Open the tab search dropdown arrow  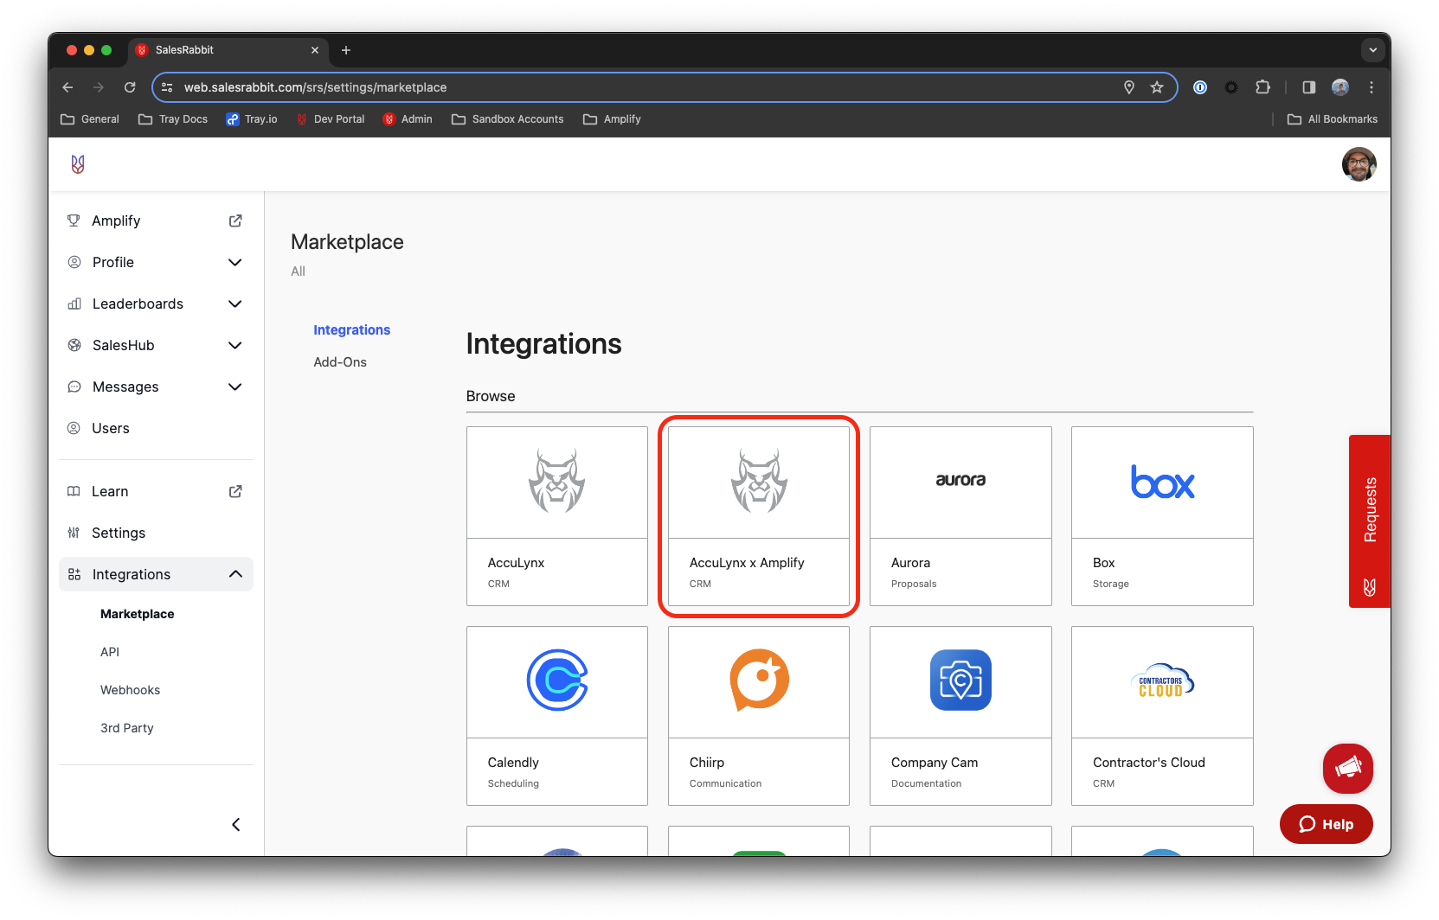pyautogui.click(x=1372, y=50)
